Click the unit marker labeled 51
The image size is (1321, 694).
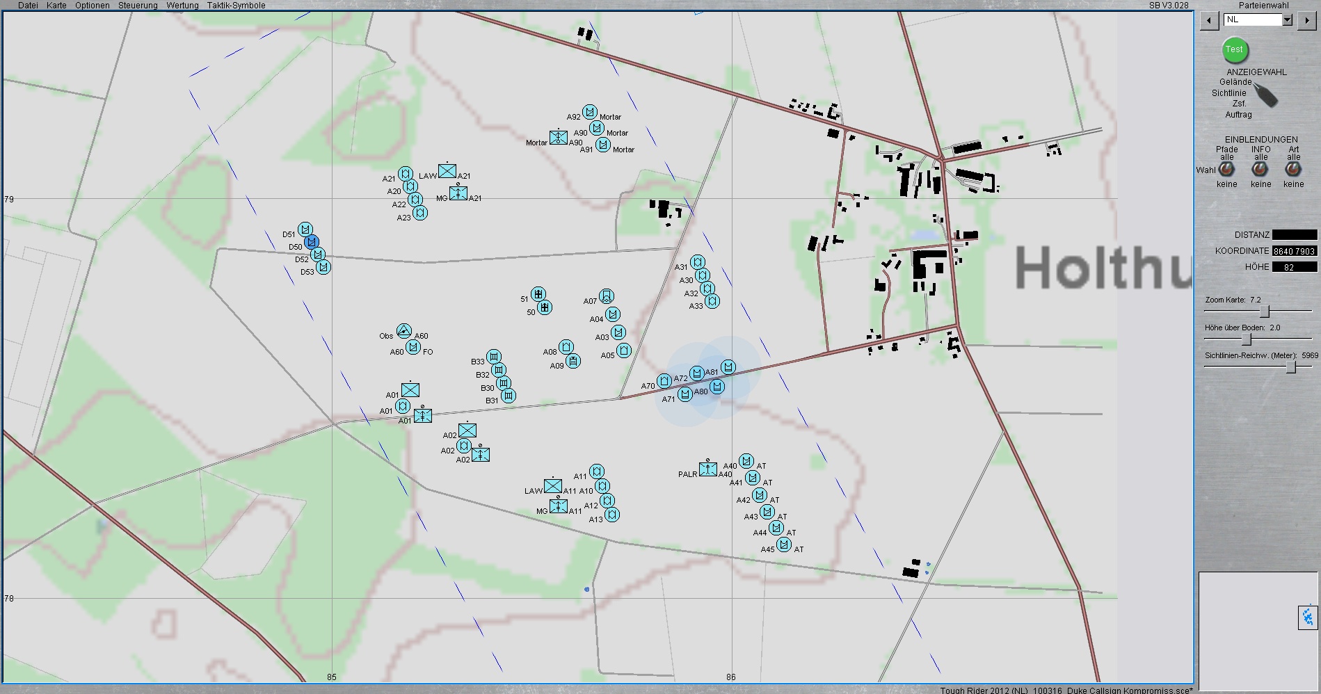click(x=538, y=294)
